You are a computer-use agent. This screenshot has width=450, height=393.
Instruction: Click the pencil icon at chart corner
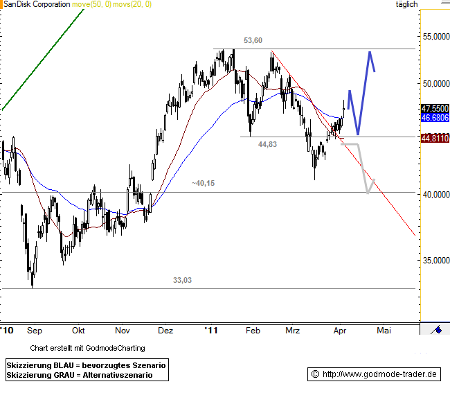436,329
